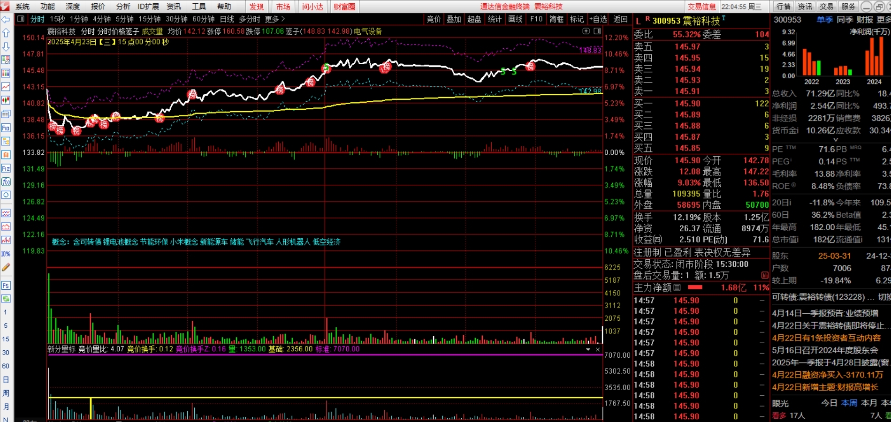Click the 锂电池概念 concept tag
The width and height of the screenshot is (891, 422).
(121, 242)
